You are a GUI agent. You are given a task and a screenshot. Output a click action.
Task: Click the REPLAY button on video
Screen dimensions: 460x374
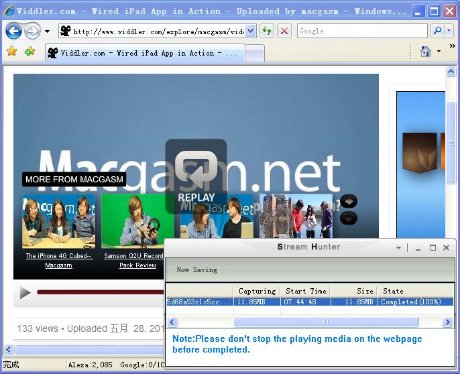point(196,176)
